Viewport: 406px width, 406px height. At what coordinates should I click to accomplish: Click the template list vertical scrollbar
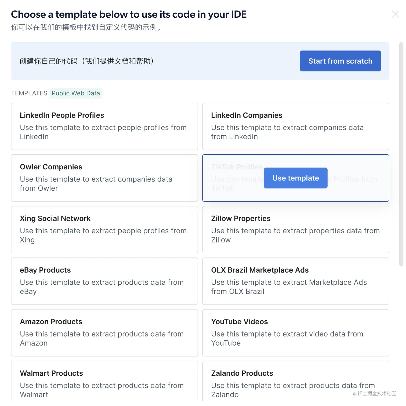[x=401, y=154]
